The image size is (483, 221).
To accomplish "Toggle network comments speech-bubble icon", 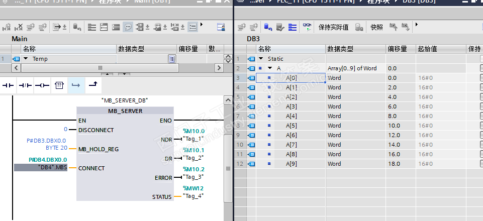I will coord(128,27).
